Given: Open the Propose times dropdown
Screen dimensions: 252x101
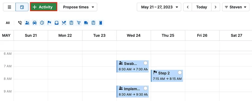Looking at the screenshot, I should tap(78, 7).
